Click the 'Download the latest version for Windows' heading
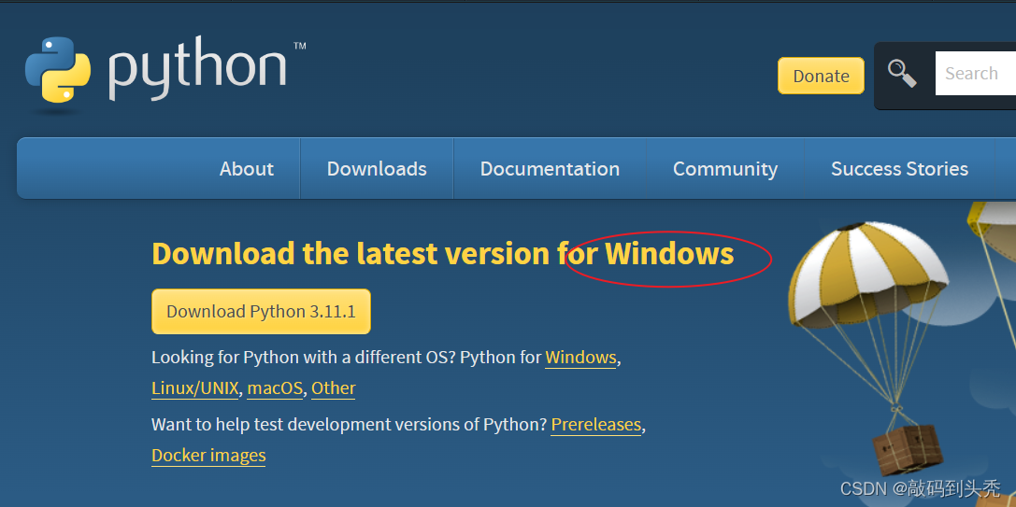The image size is (1016, 507). (442, 254)
